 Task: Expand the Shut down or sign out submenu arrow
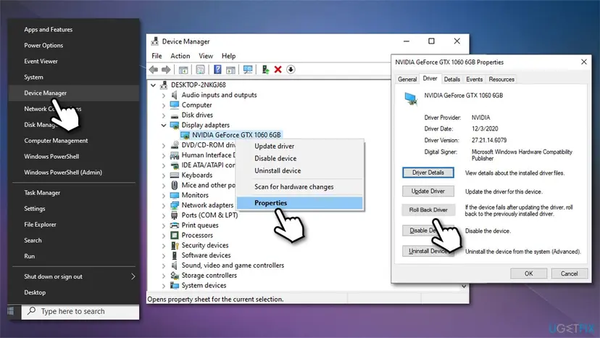click(x=133, y=276)
